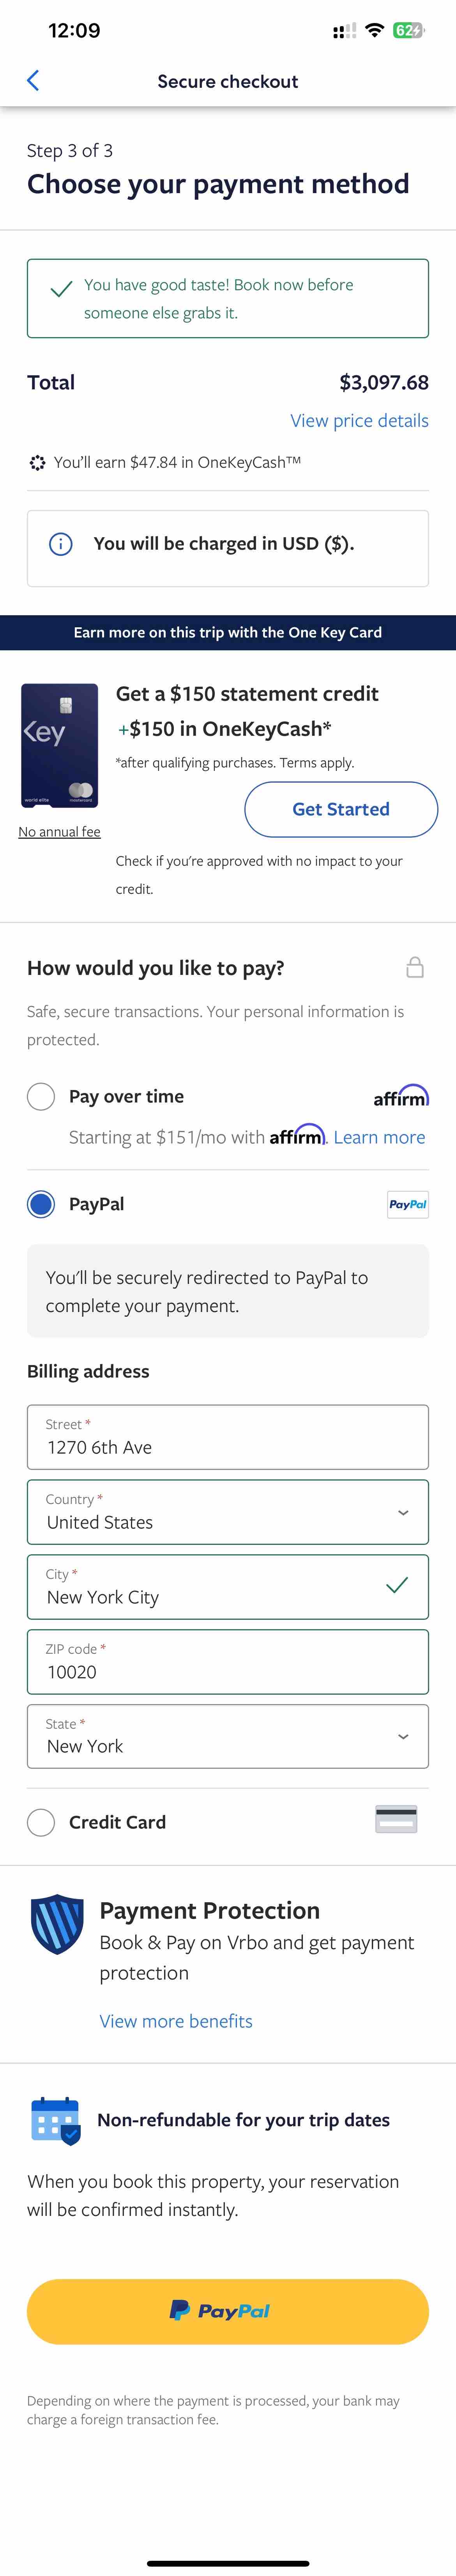Tap the padlock security icon
Viewport: 456px width, 2576px height.
point(415,967)
